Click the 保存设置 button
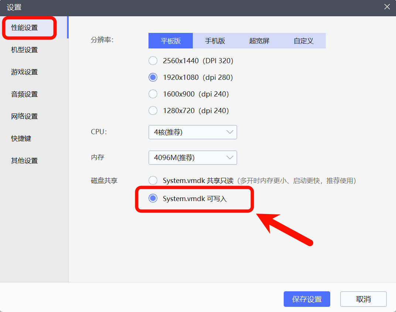396x312 pixels. pyautogui.click(x=307, y=299)
